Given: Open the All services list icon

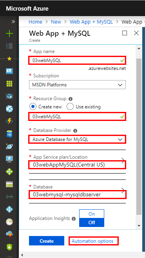Looking at the screenshot, I should [x=9, y=46].
